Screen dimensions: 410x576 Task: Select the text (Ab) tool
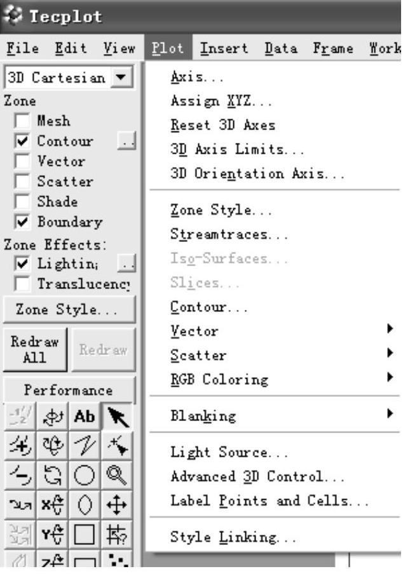85,417
